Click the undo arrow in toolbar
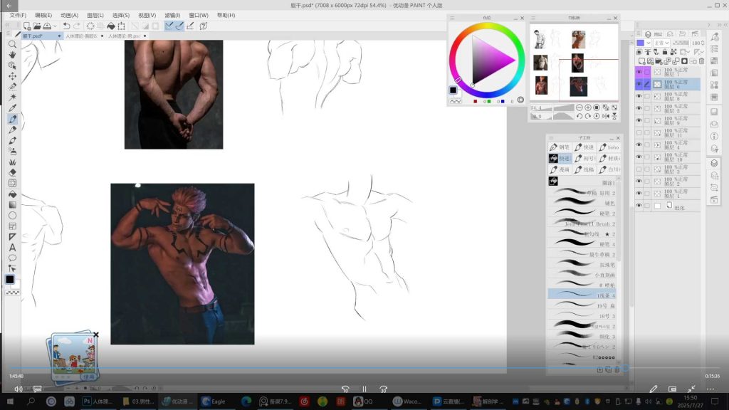The image size is (729, 410). (x=66, y=26)
